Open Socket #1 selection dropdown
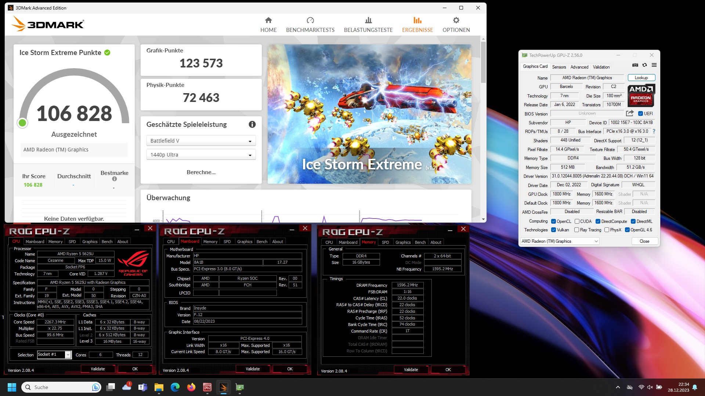705x396 pixels. (x=54, y=355)
